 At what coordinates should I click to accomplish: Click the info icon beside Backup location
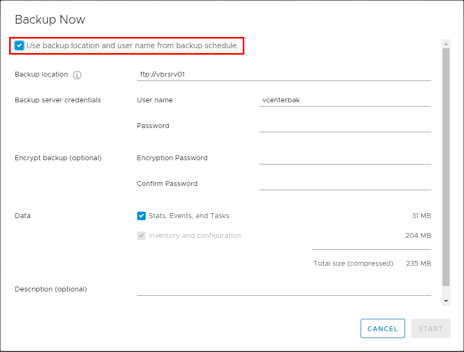click(x=77, y=75)
